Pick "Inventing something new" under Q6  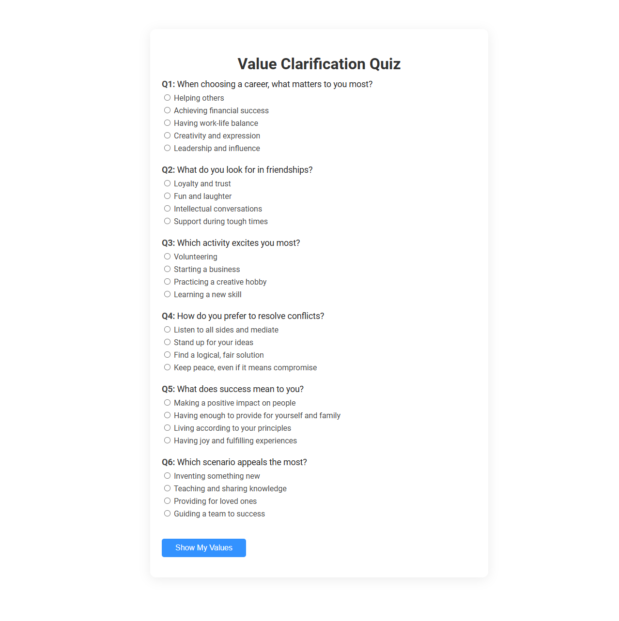click(x=167, y=476)
